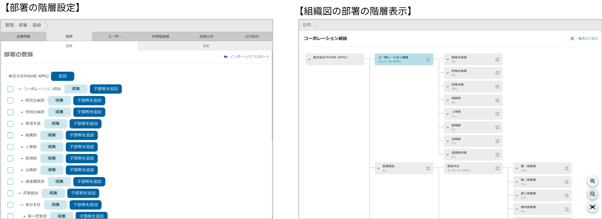This screenshot has height=219, width=602.
Task: Click the インポート/エクスポート link
Action: click(x=247, y=57)
